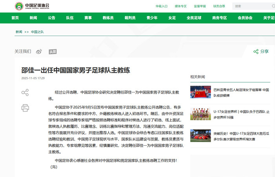The width and height of the screenshot is (275, 177).
Task: Click the 分享 share label
Action: [x=264, y=51]
